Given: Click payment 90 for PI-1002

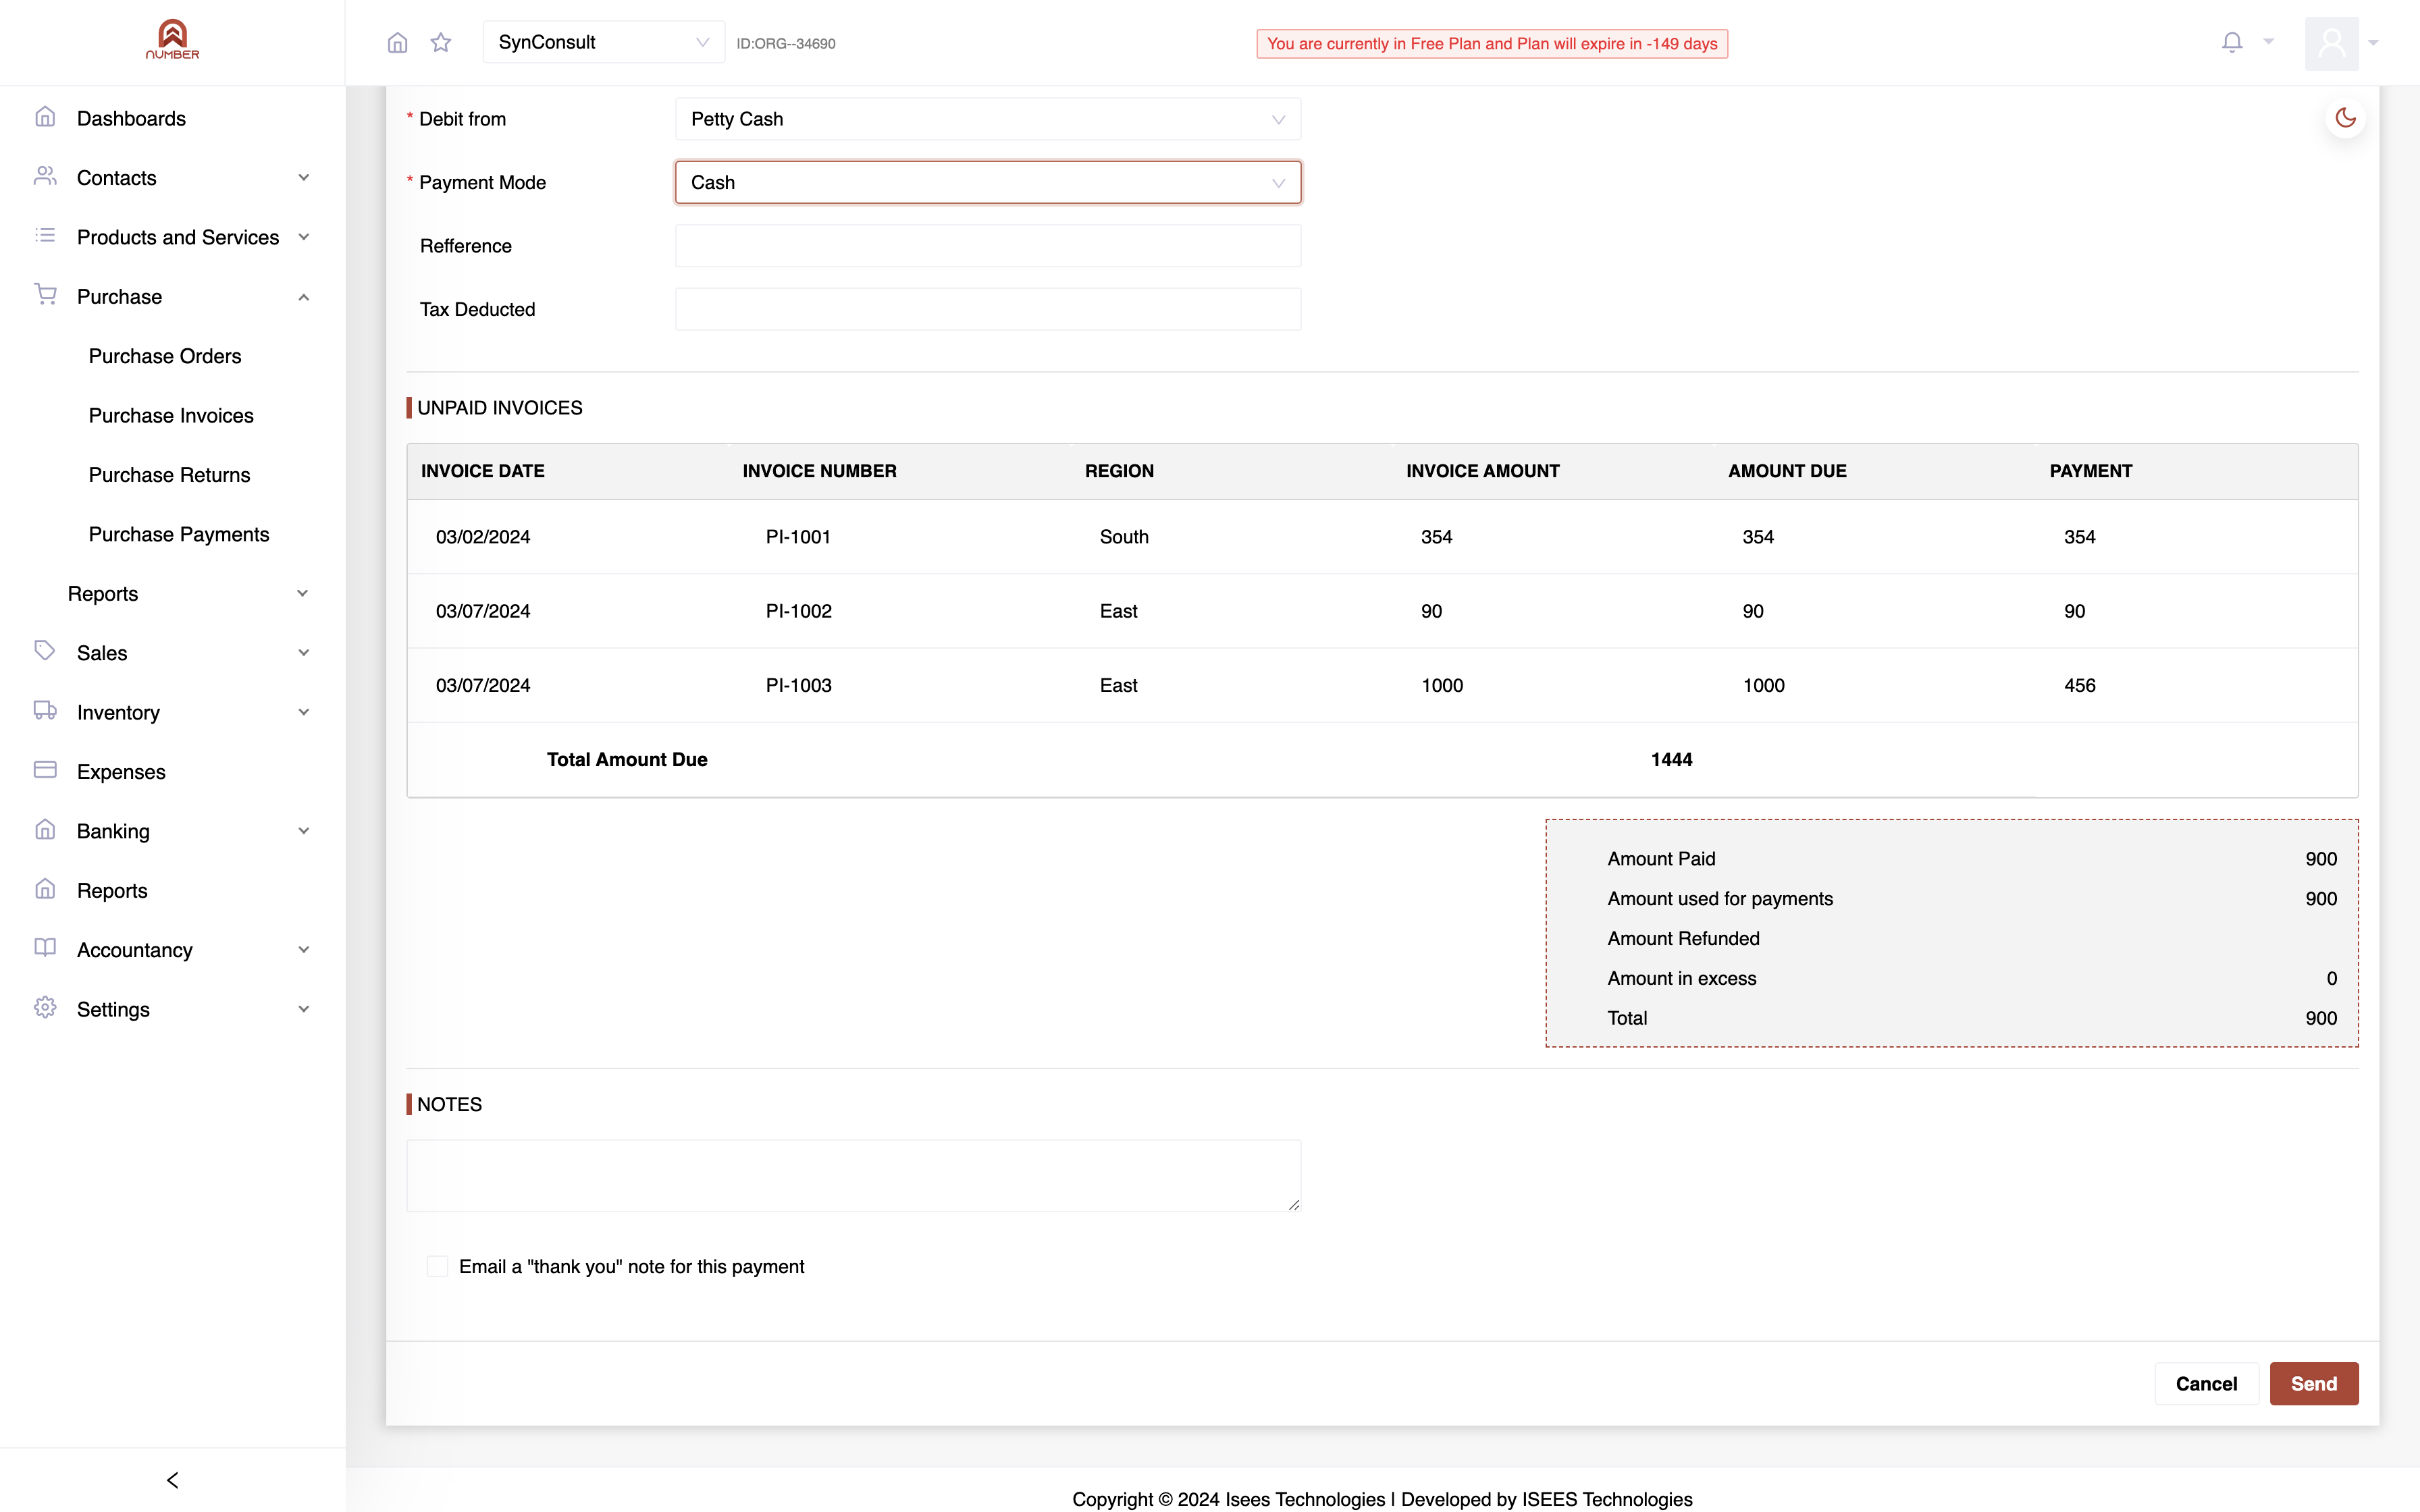Looking at the screenshot, I should tap(2074, 611).
